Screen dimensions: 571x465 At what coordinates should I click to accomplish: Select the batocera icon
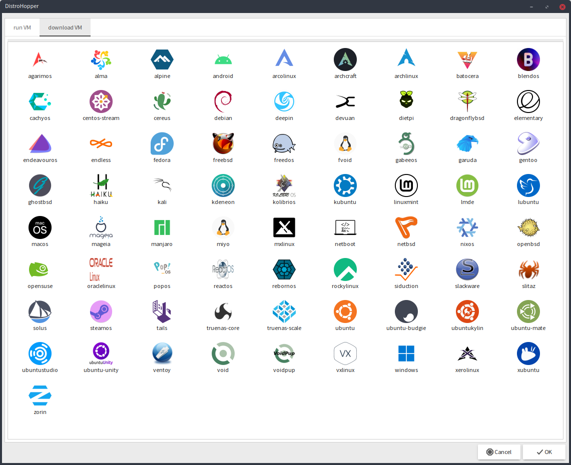pos(467,59)
